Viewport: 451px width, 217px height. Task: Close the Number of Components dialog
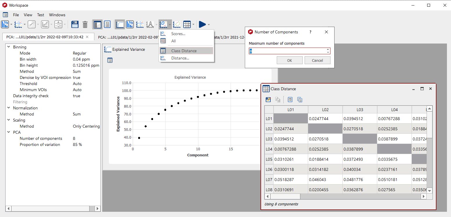pos(326,32)
